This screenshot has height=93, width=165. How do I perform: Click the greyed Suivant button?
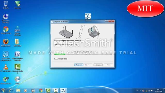click(x=88, y=65)
